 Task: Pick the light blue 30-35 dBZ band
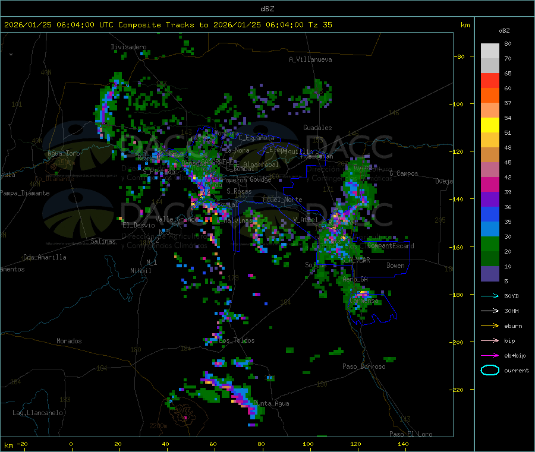(x=490, y=229)
